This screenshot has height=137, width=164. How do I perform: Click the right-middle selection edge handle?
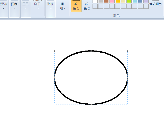tap(127, 77)
